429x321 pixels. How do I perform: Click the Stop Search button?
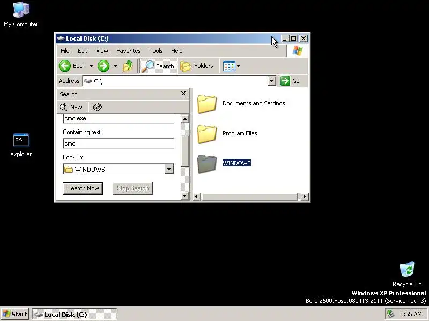(x=132, y=188)
